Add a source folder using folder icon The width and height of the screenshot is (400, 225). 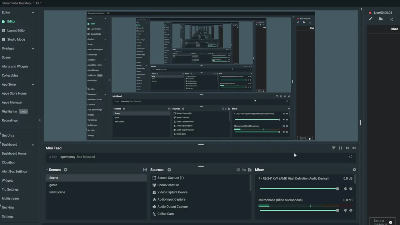tap(250, 170)
